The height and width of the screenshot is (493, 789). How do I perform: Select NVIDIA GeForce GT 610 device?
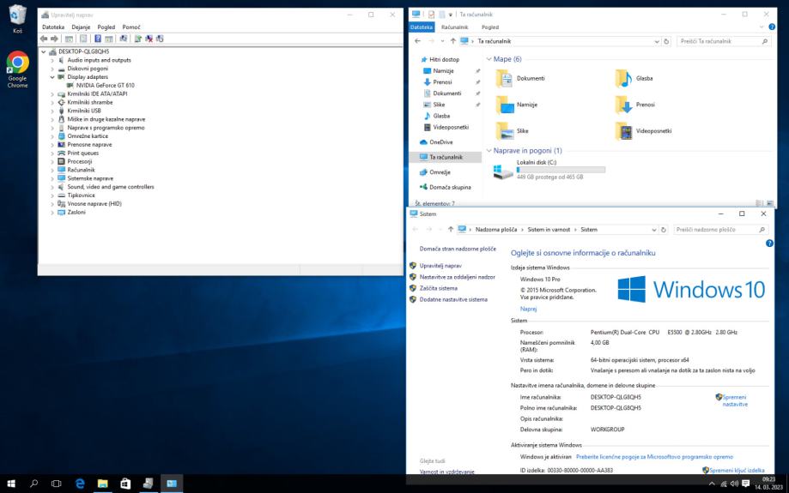click(105, 86)
